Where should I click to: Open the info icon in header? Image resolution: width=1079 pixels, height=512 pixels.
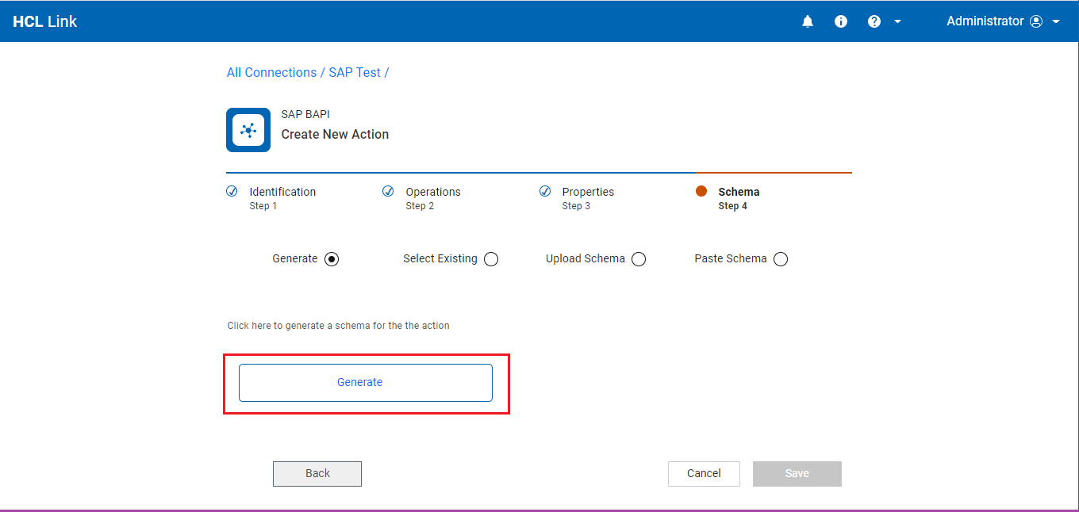(841, 21)
